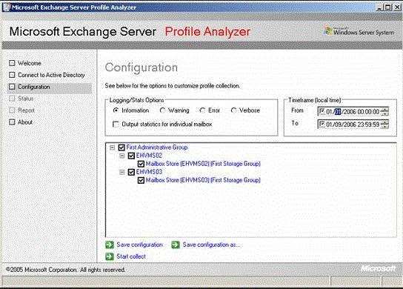Minimize the Profile Analyzer window

[x=379, y=7]
